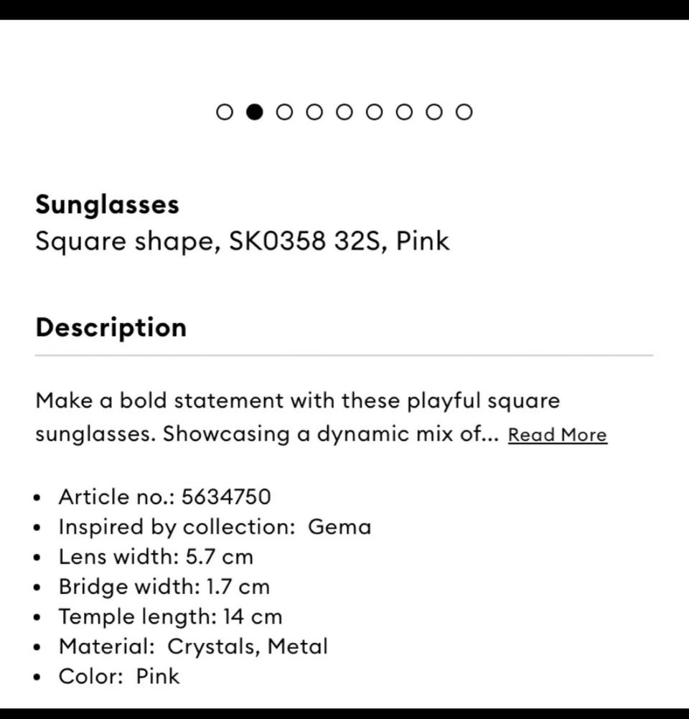The height and width of the screenshot is (719, 689).
Task: Click the Sunglasses product title
Action: click(x=107, y=205)
